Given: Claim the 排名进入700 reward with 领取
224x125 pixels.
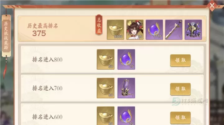Looking at the screenshot, I should (x=180, y=89).
